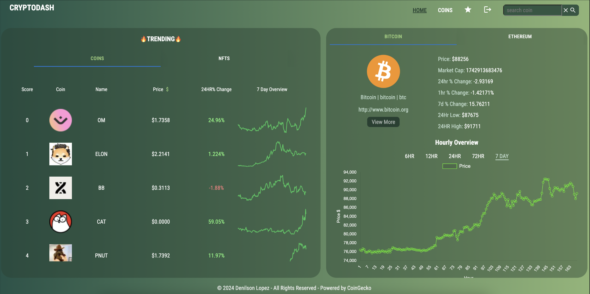Click the $0.0000 price cell

tap(161, 222)
